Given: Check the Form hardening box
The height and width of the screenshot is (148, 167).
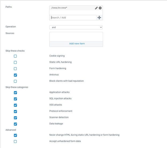Looking at the screenshot, I should (15, 69).
